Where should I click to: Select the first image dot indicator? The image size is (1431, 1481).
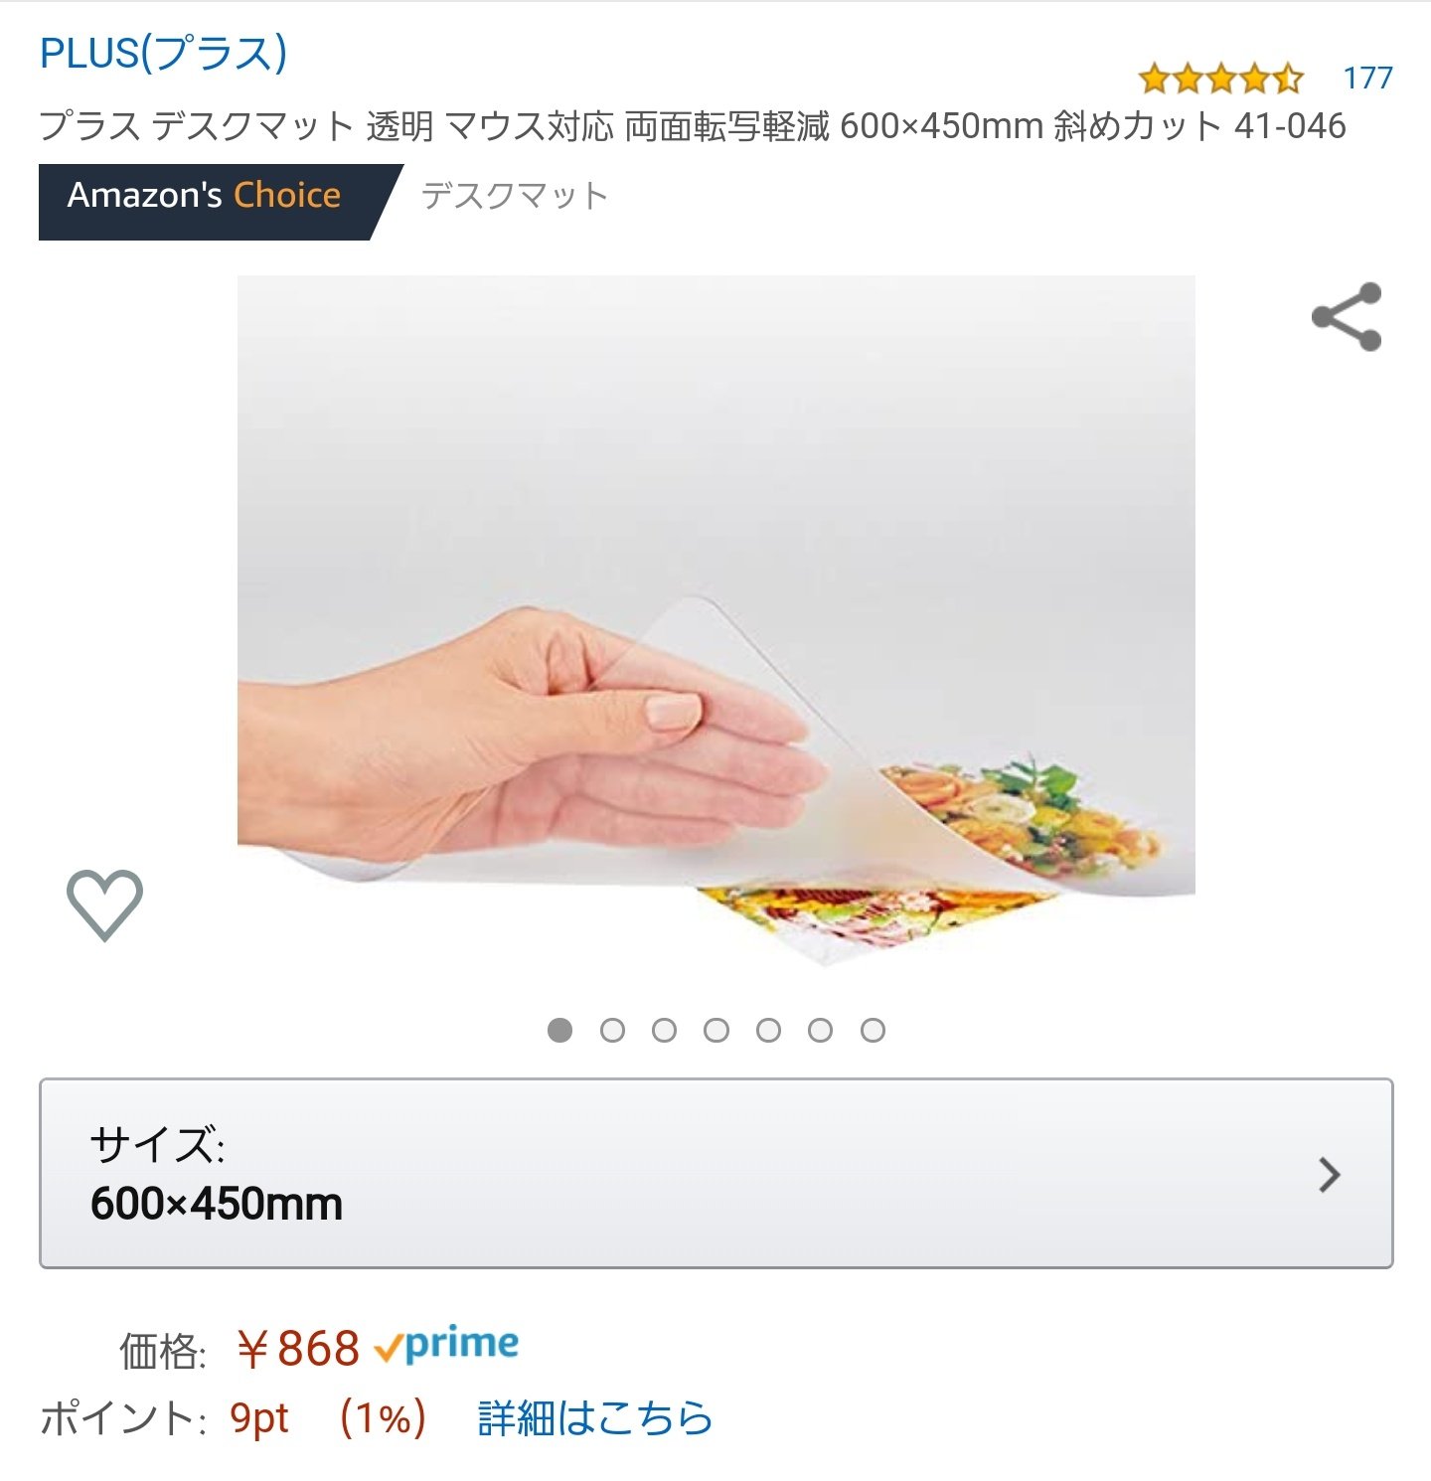[560, 1030]
